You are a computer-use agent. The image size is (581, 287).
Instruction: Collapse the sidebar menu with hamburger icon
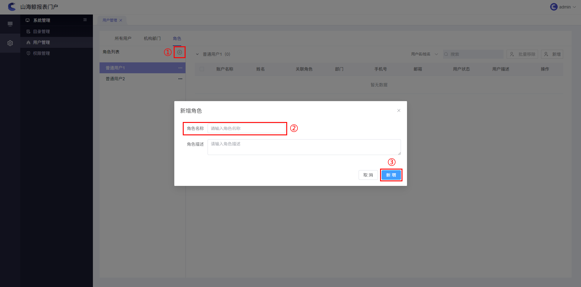coord(85,20)
